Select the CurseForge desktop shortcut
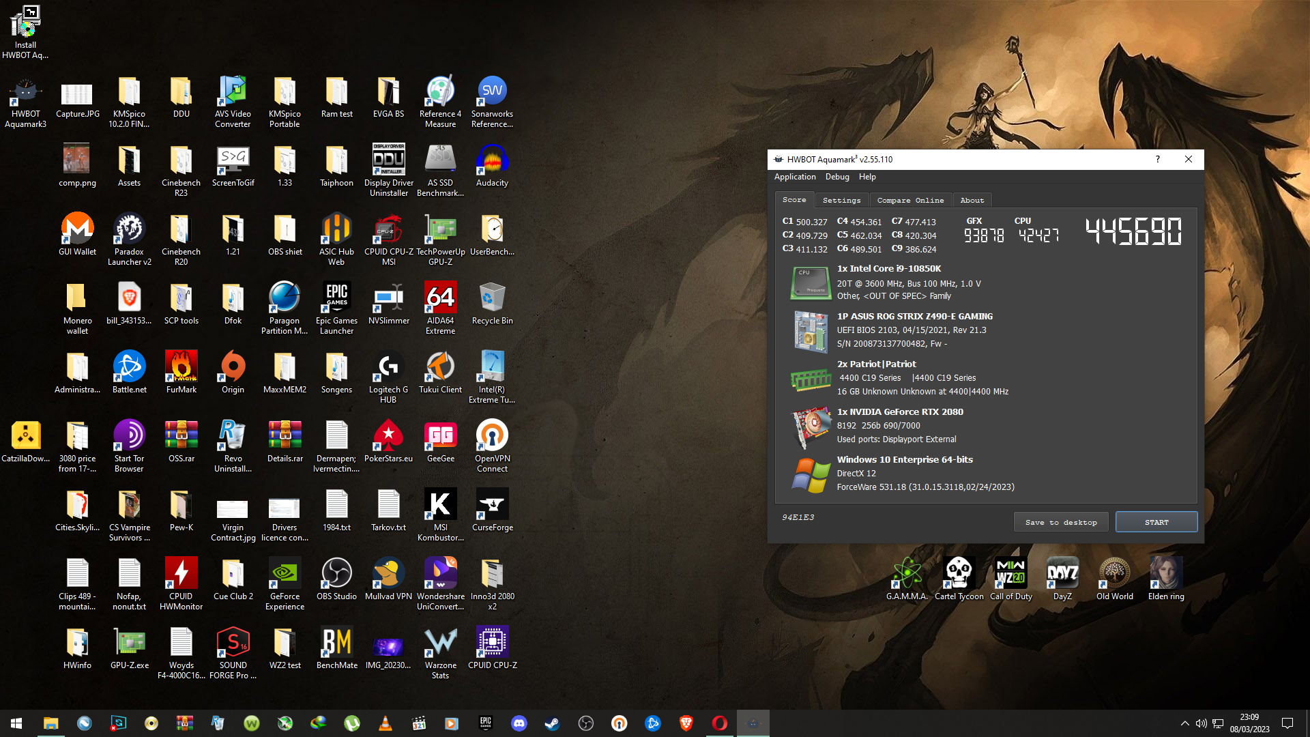 [492, 511]
